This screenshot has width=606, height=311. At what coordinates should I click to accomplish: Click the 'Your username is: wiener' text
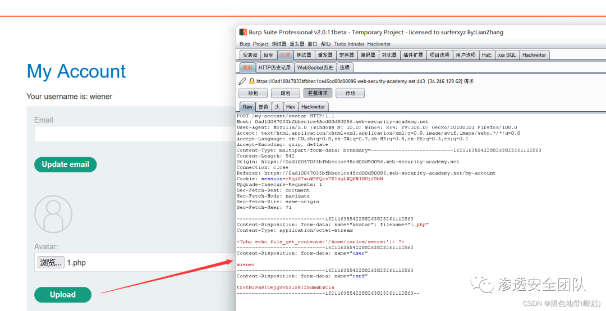(69, 97)
